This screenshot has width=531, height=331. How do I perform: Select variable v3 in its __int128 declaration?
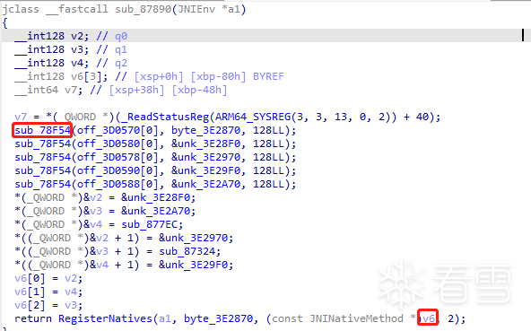pos(76,49)
